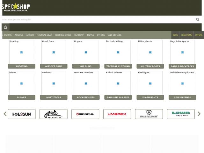Open the Shooting category image
This screenshot has width=204, height=153.
click(x=21, y=52)
